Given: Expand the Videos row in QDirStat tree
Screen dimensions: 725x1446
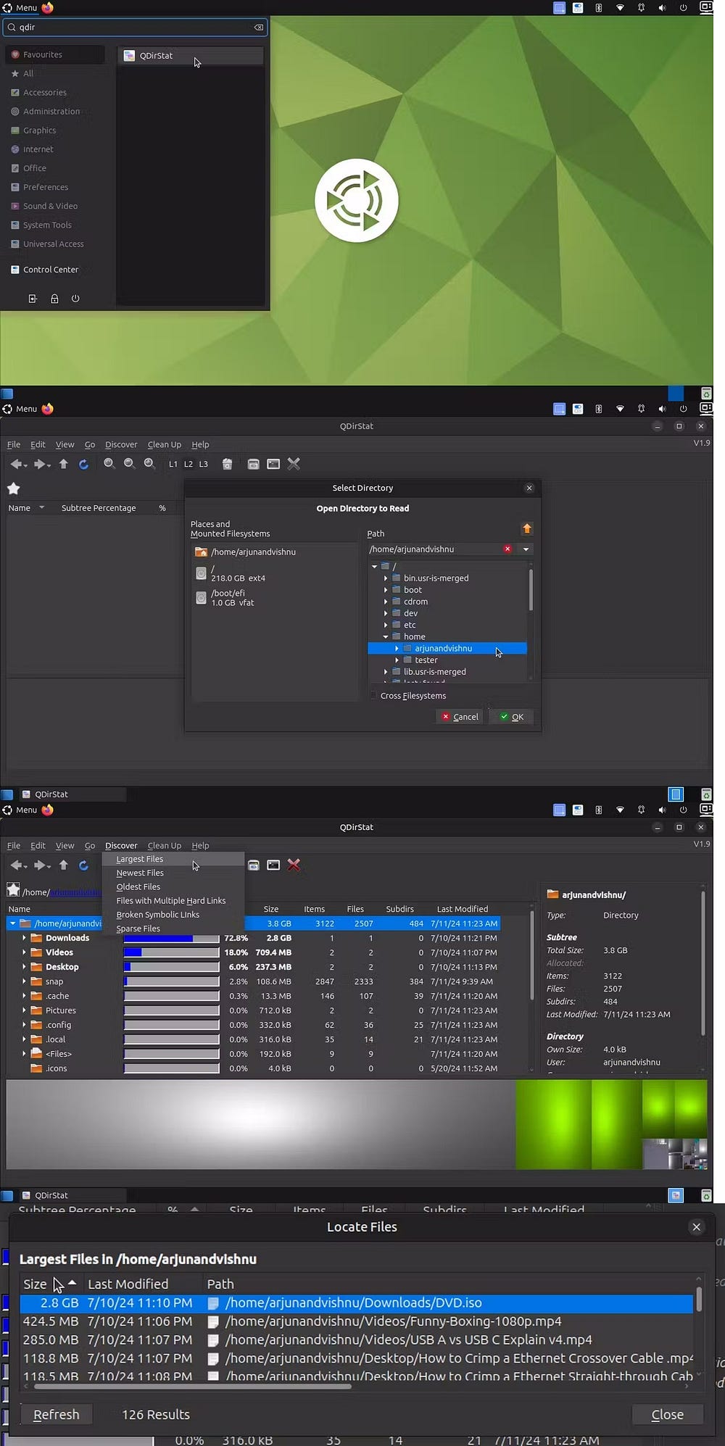Looking at the screenshot, I should pyautogui.click(x=24, y=952).
